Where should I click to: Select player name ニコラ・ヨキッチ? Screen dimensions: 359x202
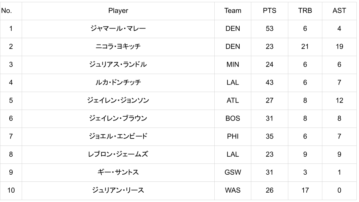click(118, 46)
